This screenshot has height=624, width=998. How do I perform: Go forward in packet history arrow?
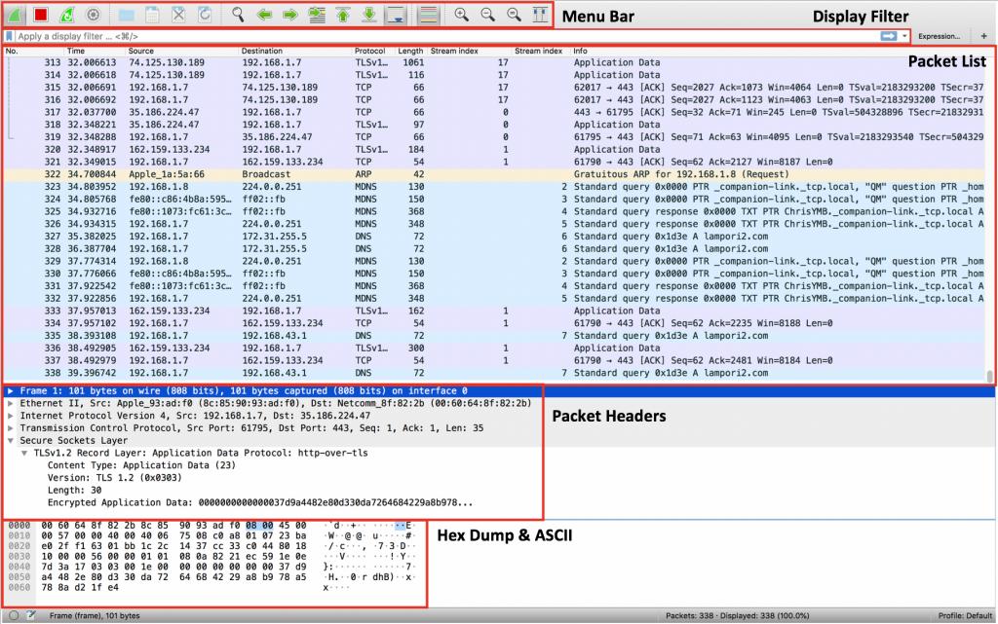click(x=290, y=14)
